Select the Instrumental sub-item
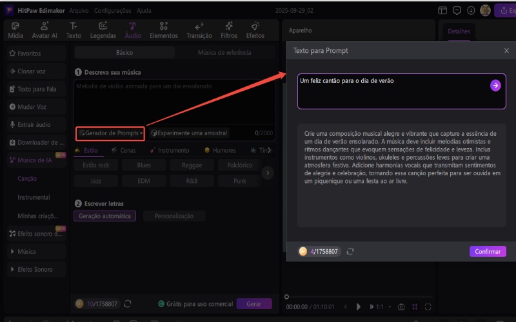 pyautogui.click(x=34, y=197)
